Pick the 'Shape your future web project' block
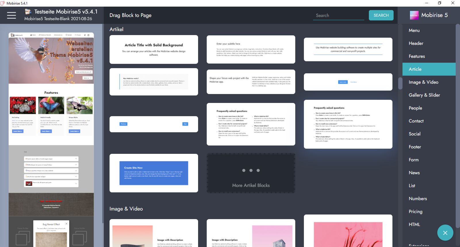 click(251, 82)
